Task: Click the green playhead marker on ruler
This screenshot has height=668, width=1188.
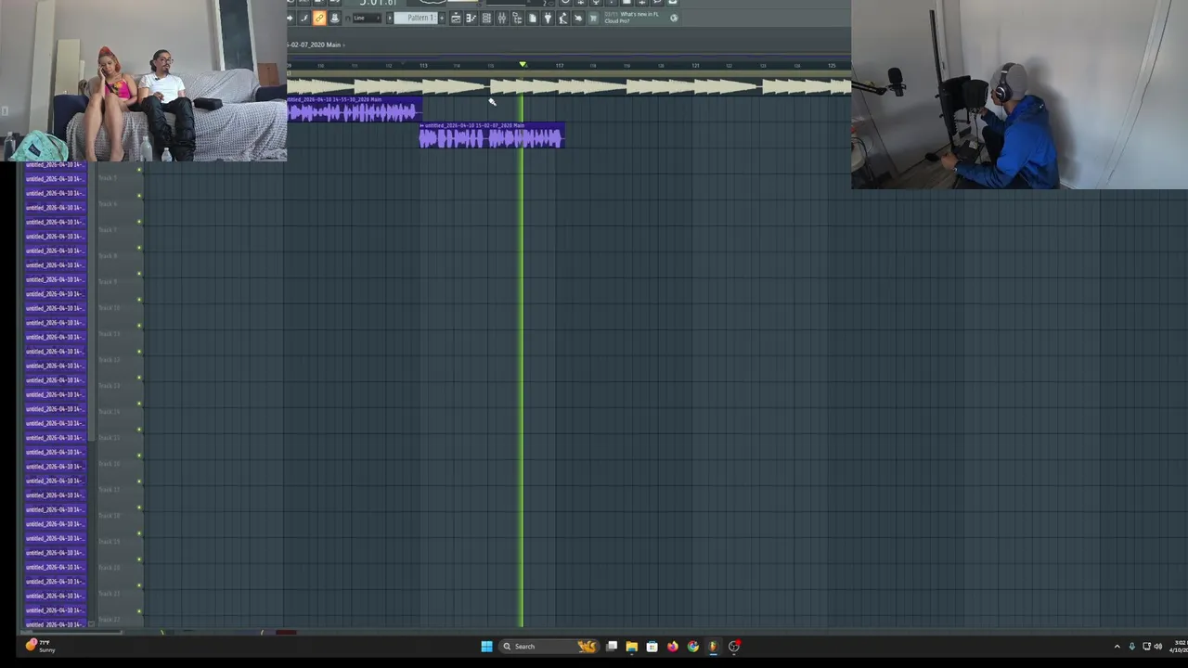Action: click(523, 64)
